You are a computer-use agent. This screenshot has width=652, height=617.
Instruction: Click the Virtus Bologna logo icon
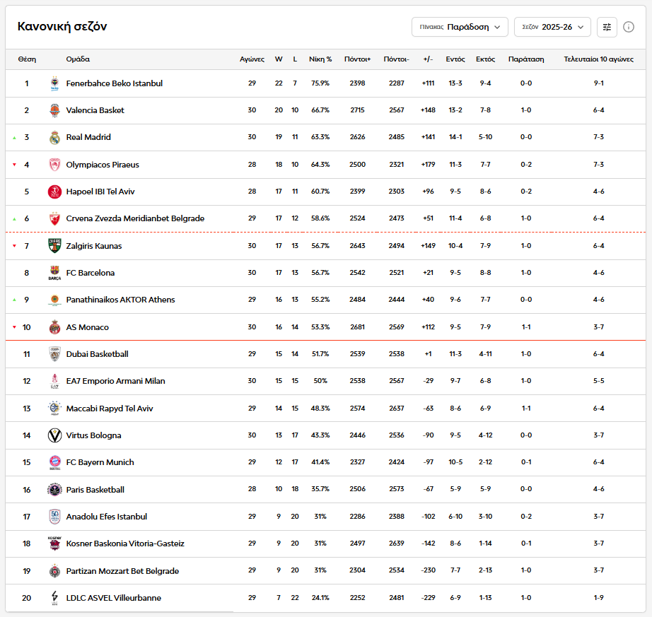pos(55,435)
